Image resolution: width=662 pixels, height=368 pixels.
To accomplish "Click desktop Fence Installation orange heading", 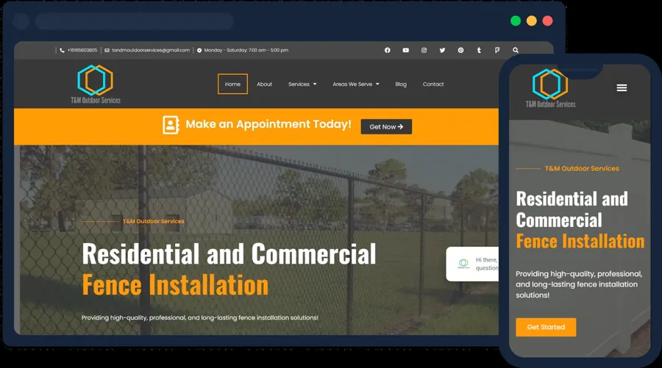I will point(175,285).
